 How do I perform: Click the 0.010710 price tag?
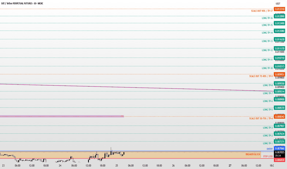click(x=280, y=58)
